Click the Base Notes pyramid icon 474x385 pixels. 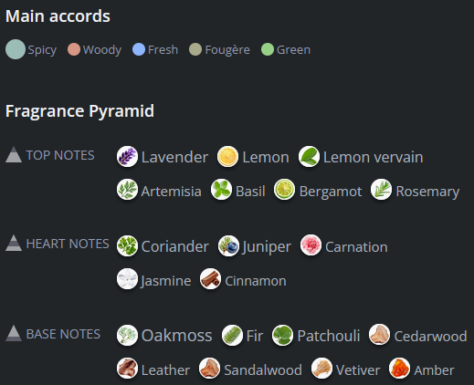point(14,333)
